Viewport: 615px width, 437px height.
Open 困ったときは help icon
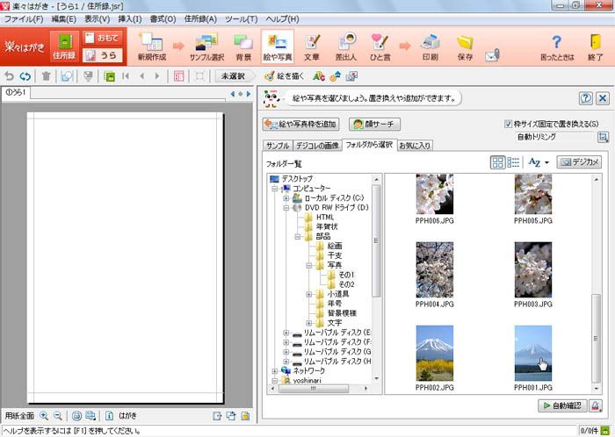click(556, 47)
